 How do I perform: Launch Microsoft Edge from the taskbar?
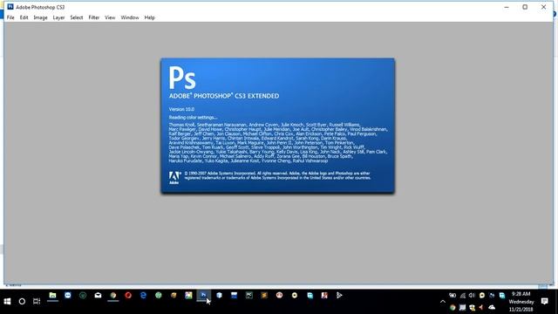pos(143,295)
